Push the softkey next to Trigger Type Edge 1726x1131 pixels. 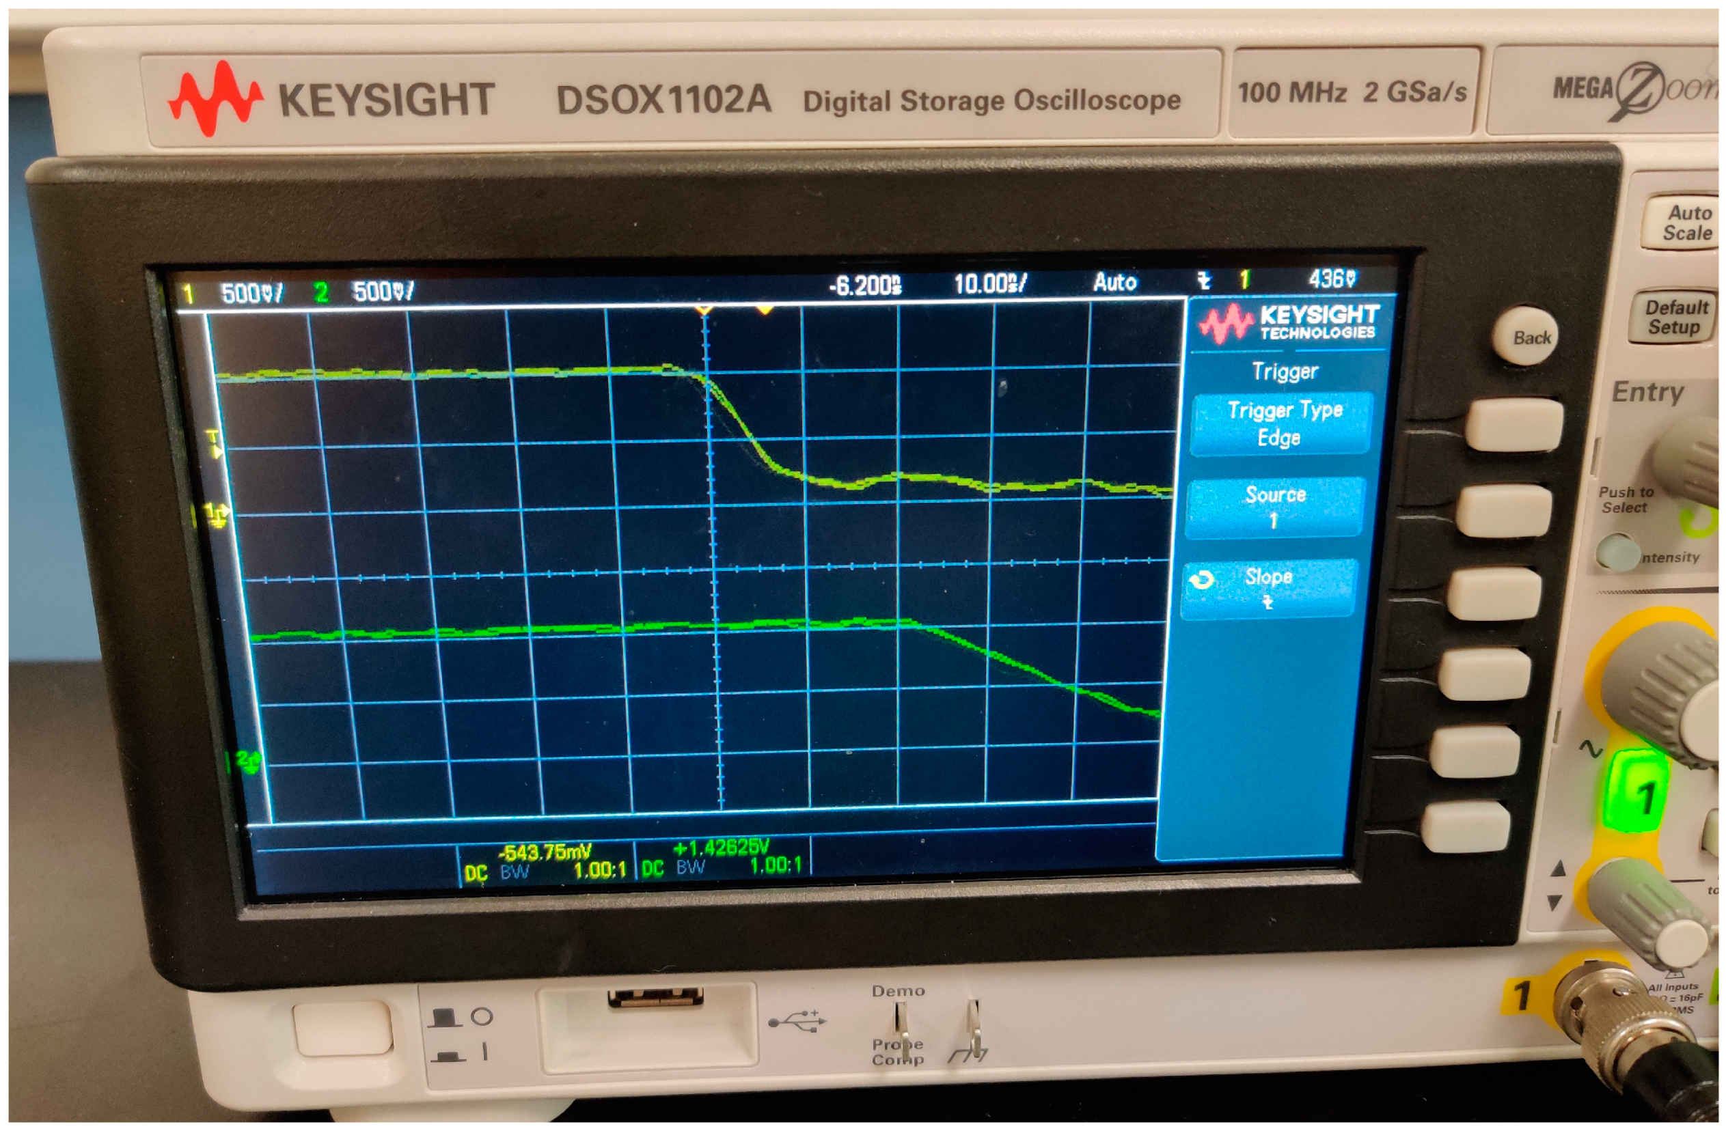(1514, 424)
